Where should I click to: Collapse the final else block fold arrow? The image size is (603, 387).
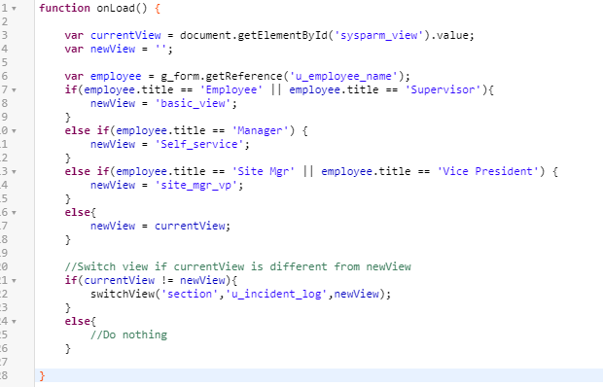[15, 321]
